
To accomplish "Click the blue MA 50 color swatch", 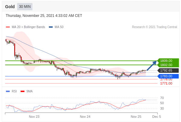I will (51, 27).
